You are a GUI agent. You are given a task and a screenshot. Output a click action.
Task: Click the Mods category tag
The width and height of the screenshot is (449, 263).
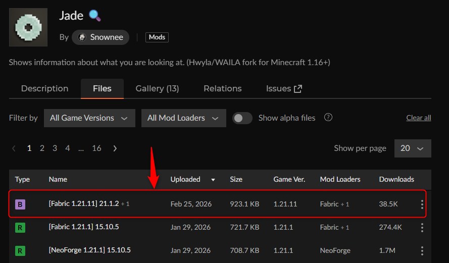tap(157, 37)
